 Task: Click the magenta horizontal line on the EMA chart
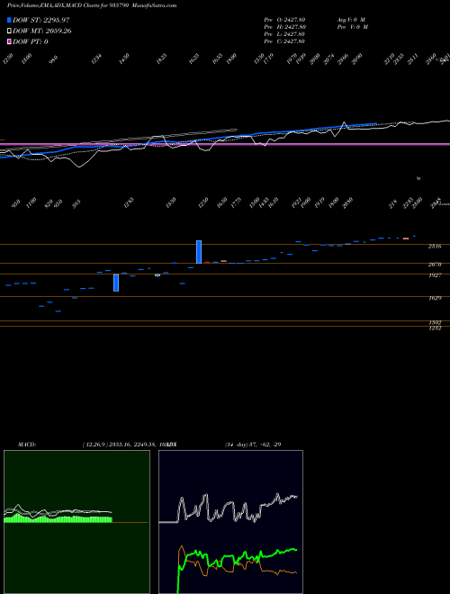click(225, 144)
